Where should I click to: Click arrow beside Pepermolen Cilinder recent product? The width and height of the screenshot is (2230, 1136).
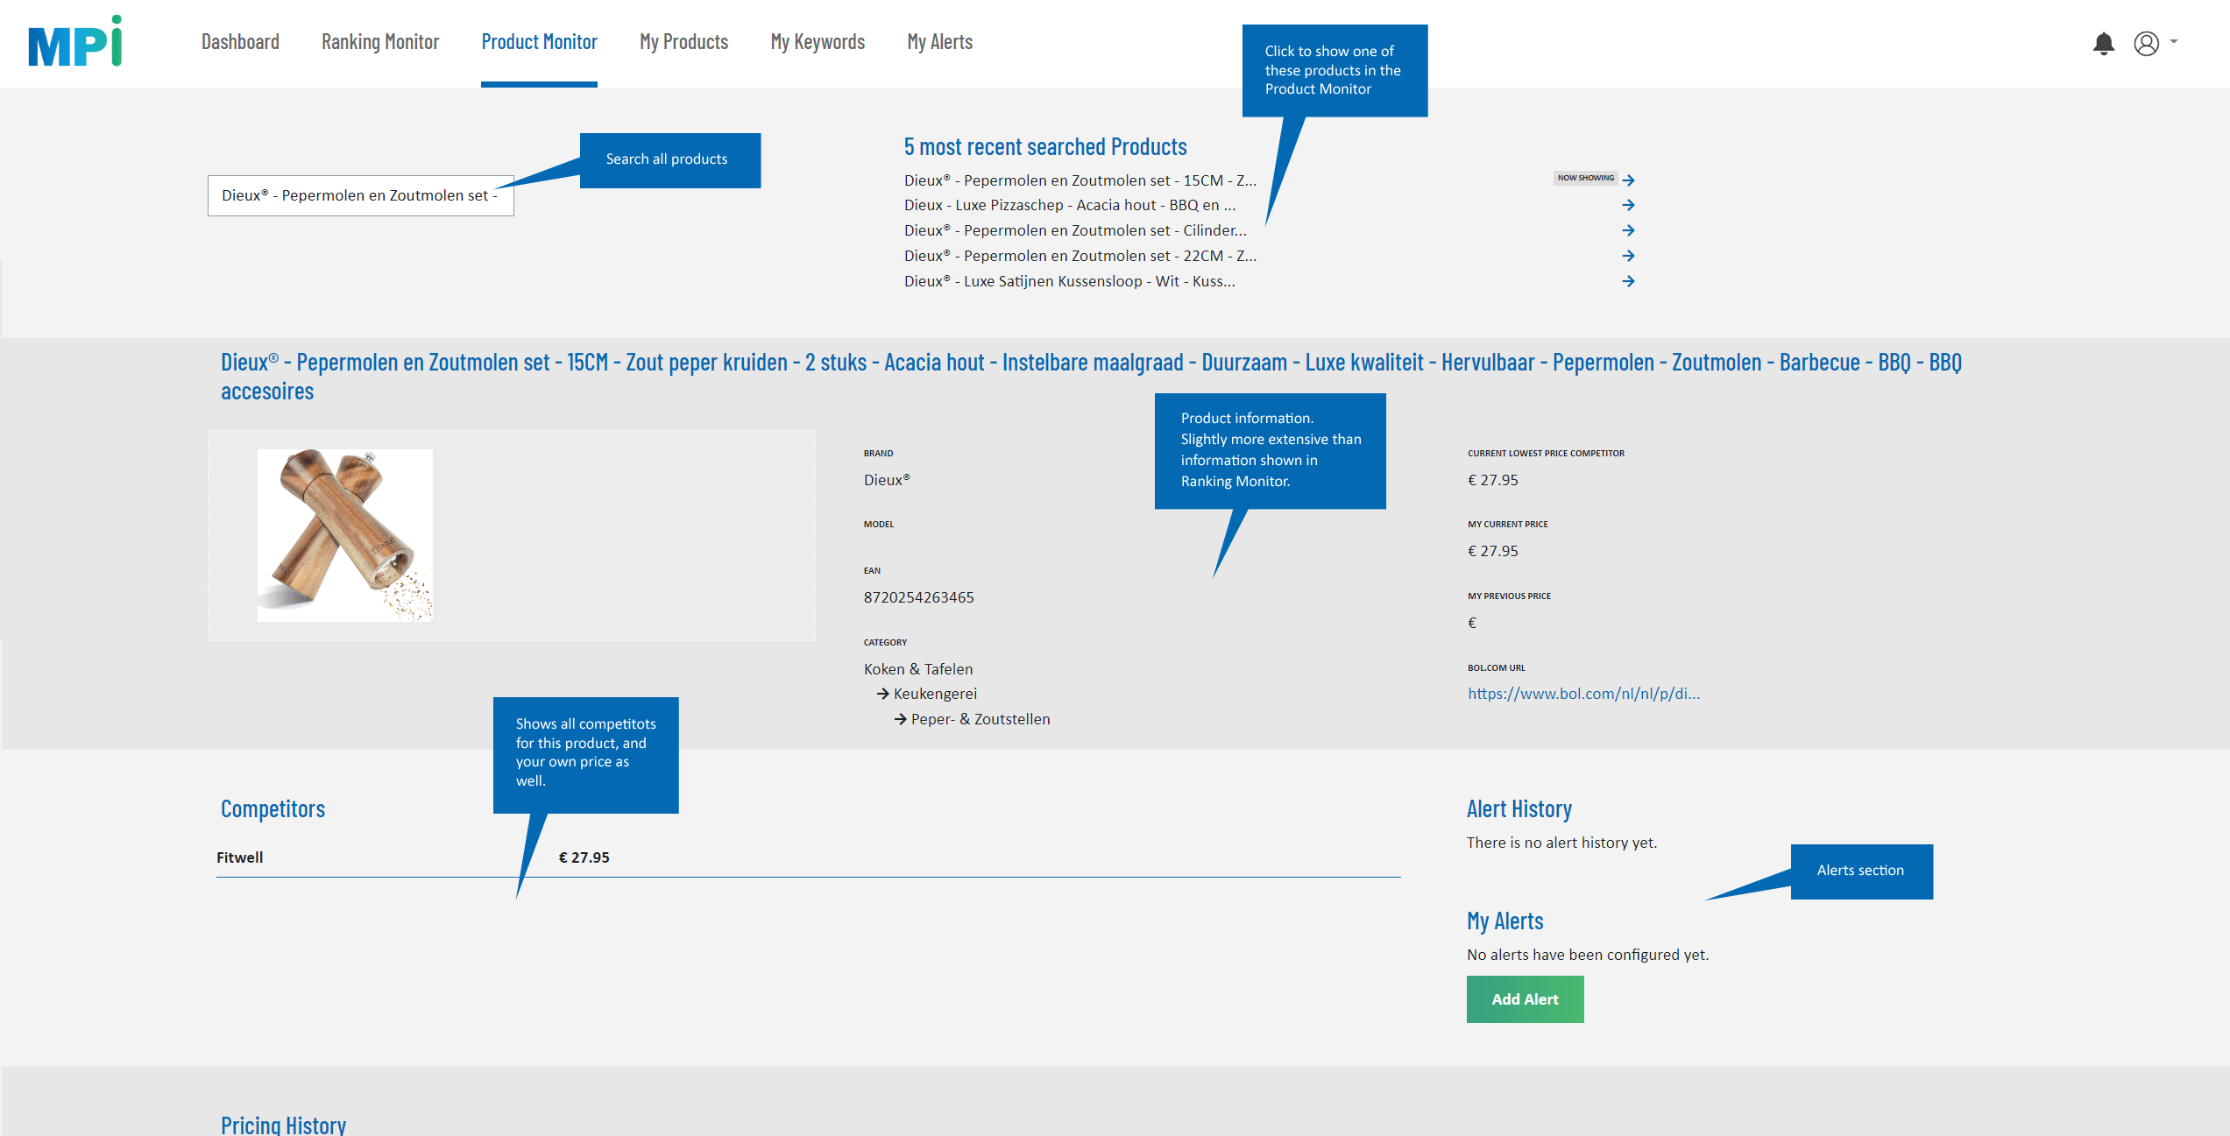(x=1628, y=230)
